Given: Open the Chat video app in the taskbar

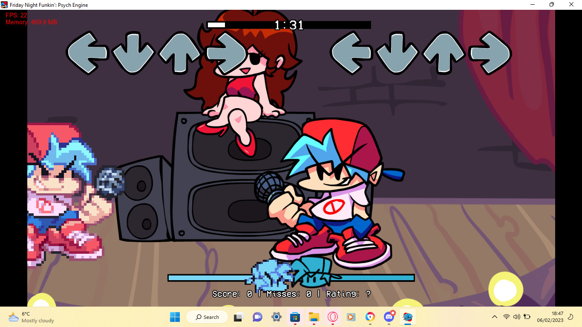Looking at the screenshot, I should 257,317.
